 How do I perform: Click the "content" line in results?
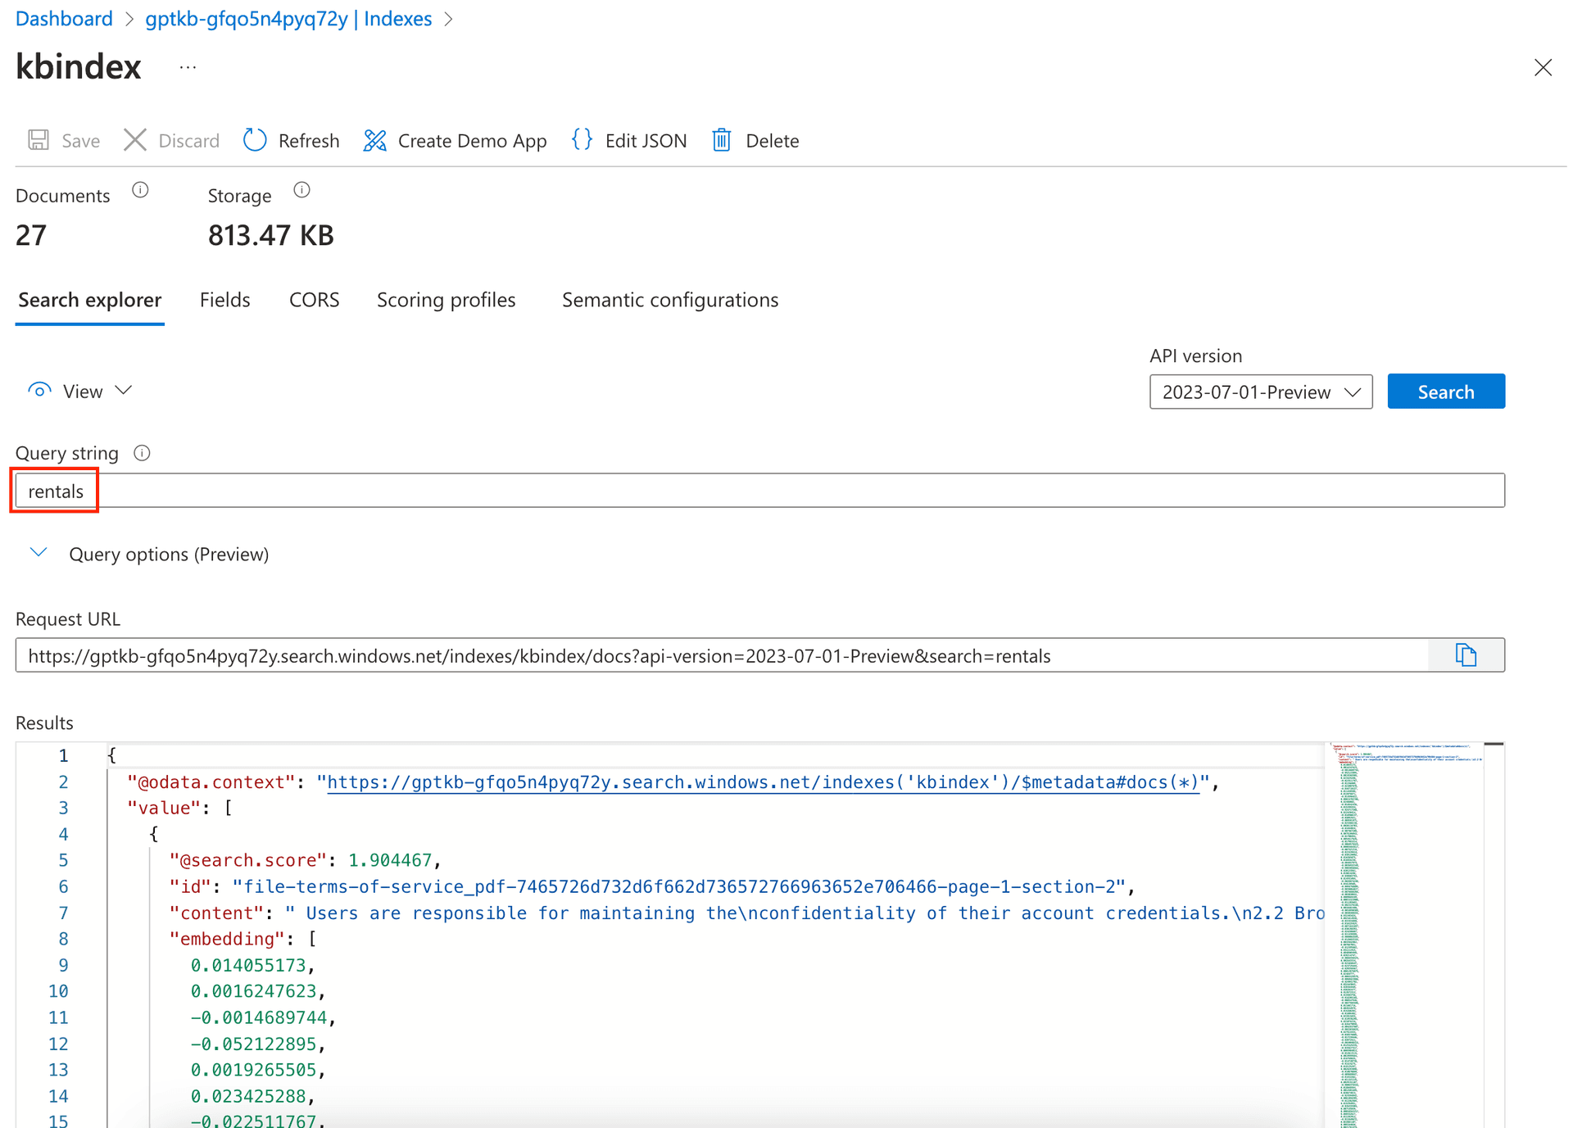pyautogui.click(x=746, y=913)
